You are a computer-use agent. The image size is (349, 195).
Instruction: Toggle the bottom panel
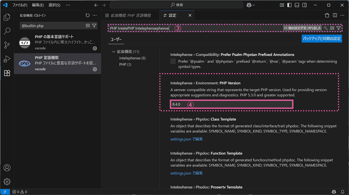297,5
